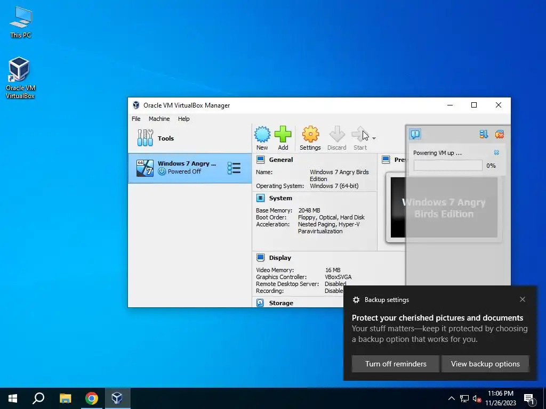Click Turn off reminders button
Image resolution: width=546 pixels, height=409 pixels.
396,364
